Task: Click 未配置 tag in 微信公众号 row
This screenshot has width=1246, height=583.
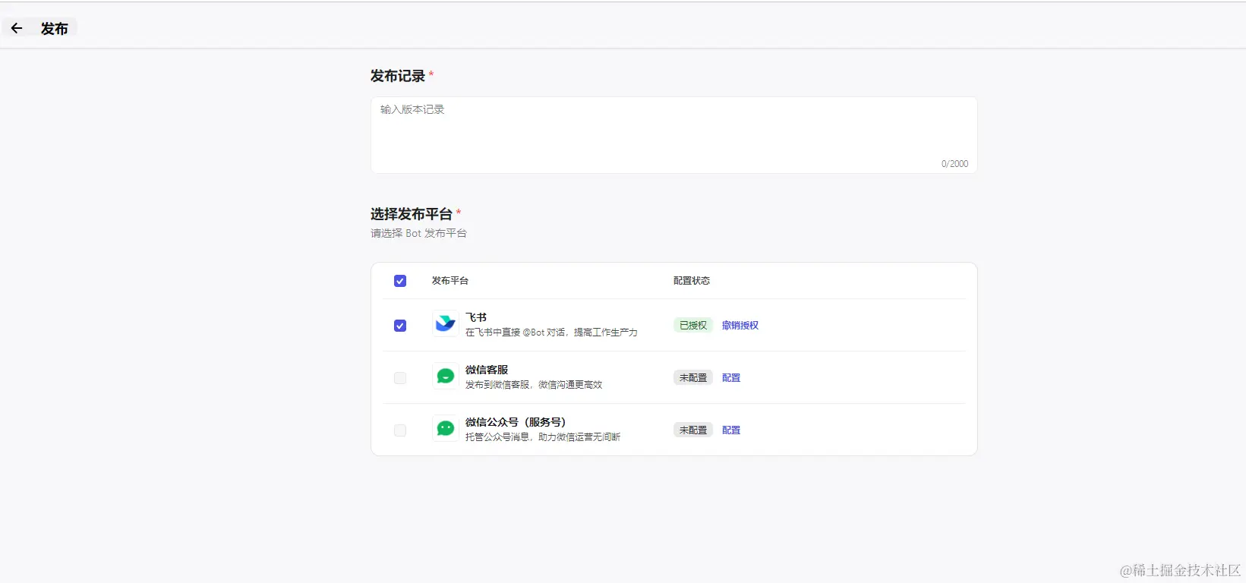Action: pyautogui.click(x=693, y=430)
